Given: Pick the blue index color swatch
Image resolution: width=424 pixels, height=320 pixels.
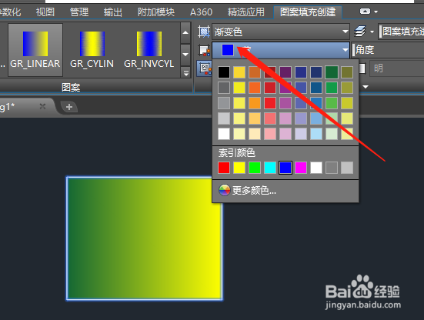Looking at the screenshot, I should click(x=285, y=168).
